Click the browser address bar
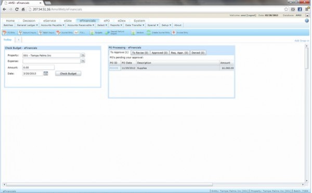Image resolution: width=312 pixels, height=193 pixels. [155, 9]
